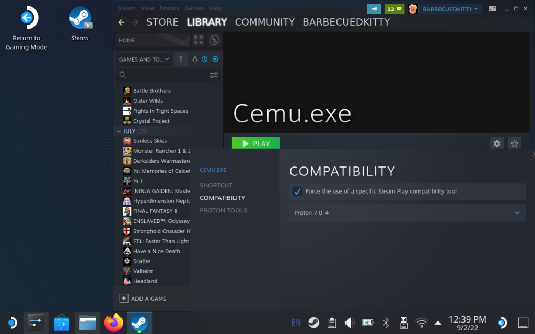Enter Big Picture mode from title bar

coord(492,9)
